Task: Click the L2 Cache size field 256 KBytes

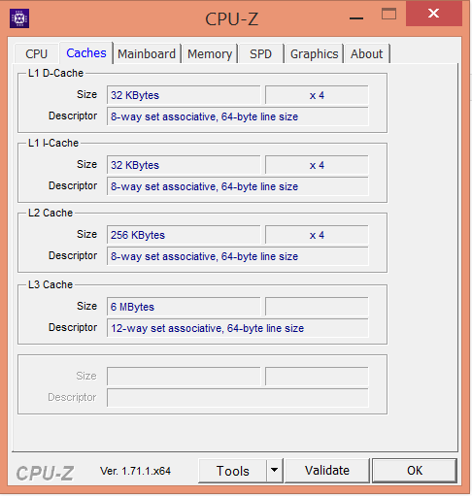Action: [x=184, y=235]
